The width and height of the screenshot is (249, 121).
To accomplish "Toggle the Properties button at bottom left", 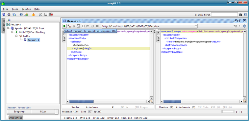I will tap(16, 118).
